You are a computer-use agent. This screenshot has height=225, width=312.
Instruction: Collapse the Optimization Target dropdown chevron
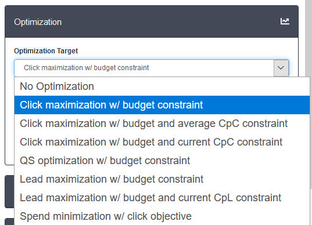click(281, 68)
